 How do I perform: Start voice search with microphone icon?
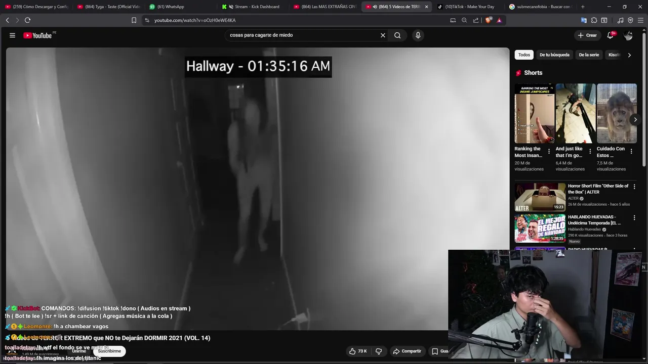(418, 35)
